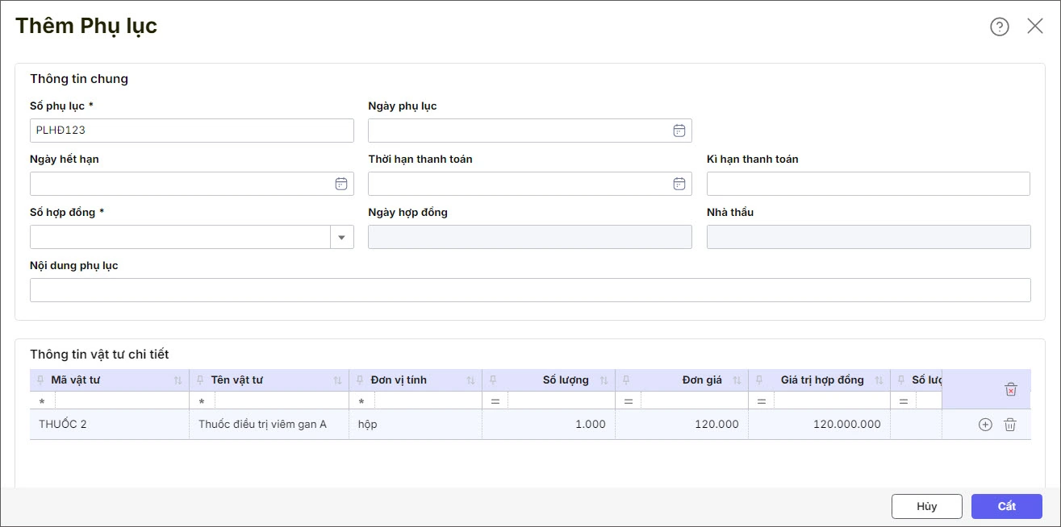Open calendar picker for Ngày hết hạn

(x=341, y=184)
